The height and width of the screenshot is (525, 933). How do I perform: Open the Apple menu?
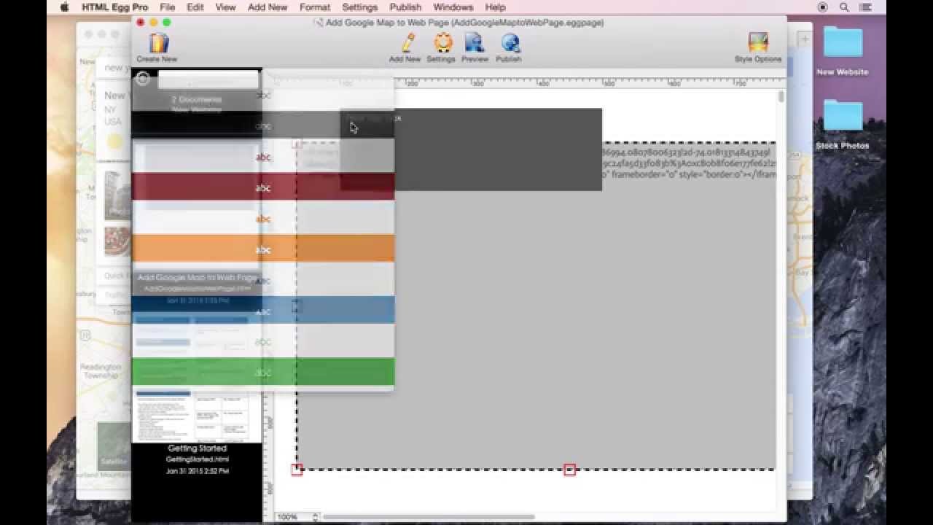63,7
